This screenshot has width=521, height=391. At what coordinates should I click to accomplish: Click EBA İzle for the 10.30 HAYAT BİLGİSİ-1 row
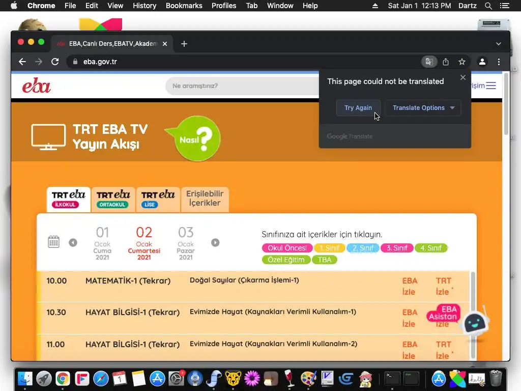tap(410, 318)
